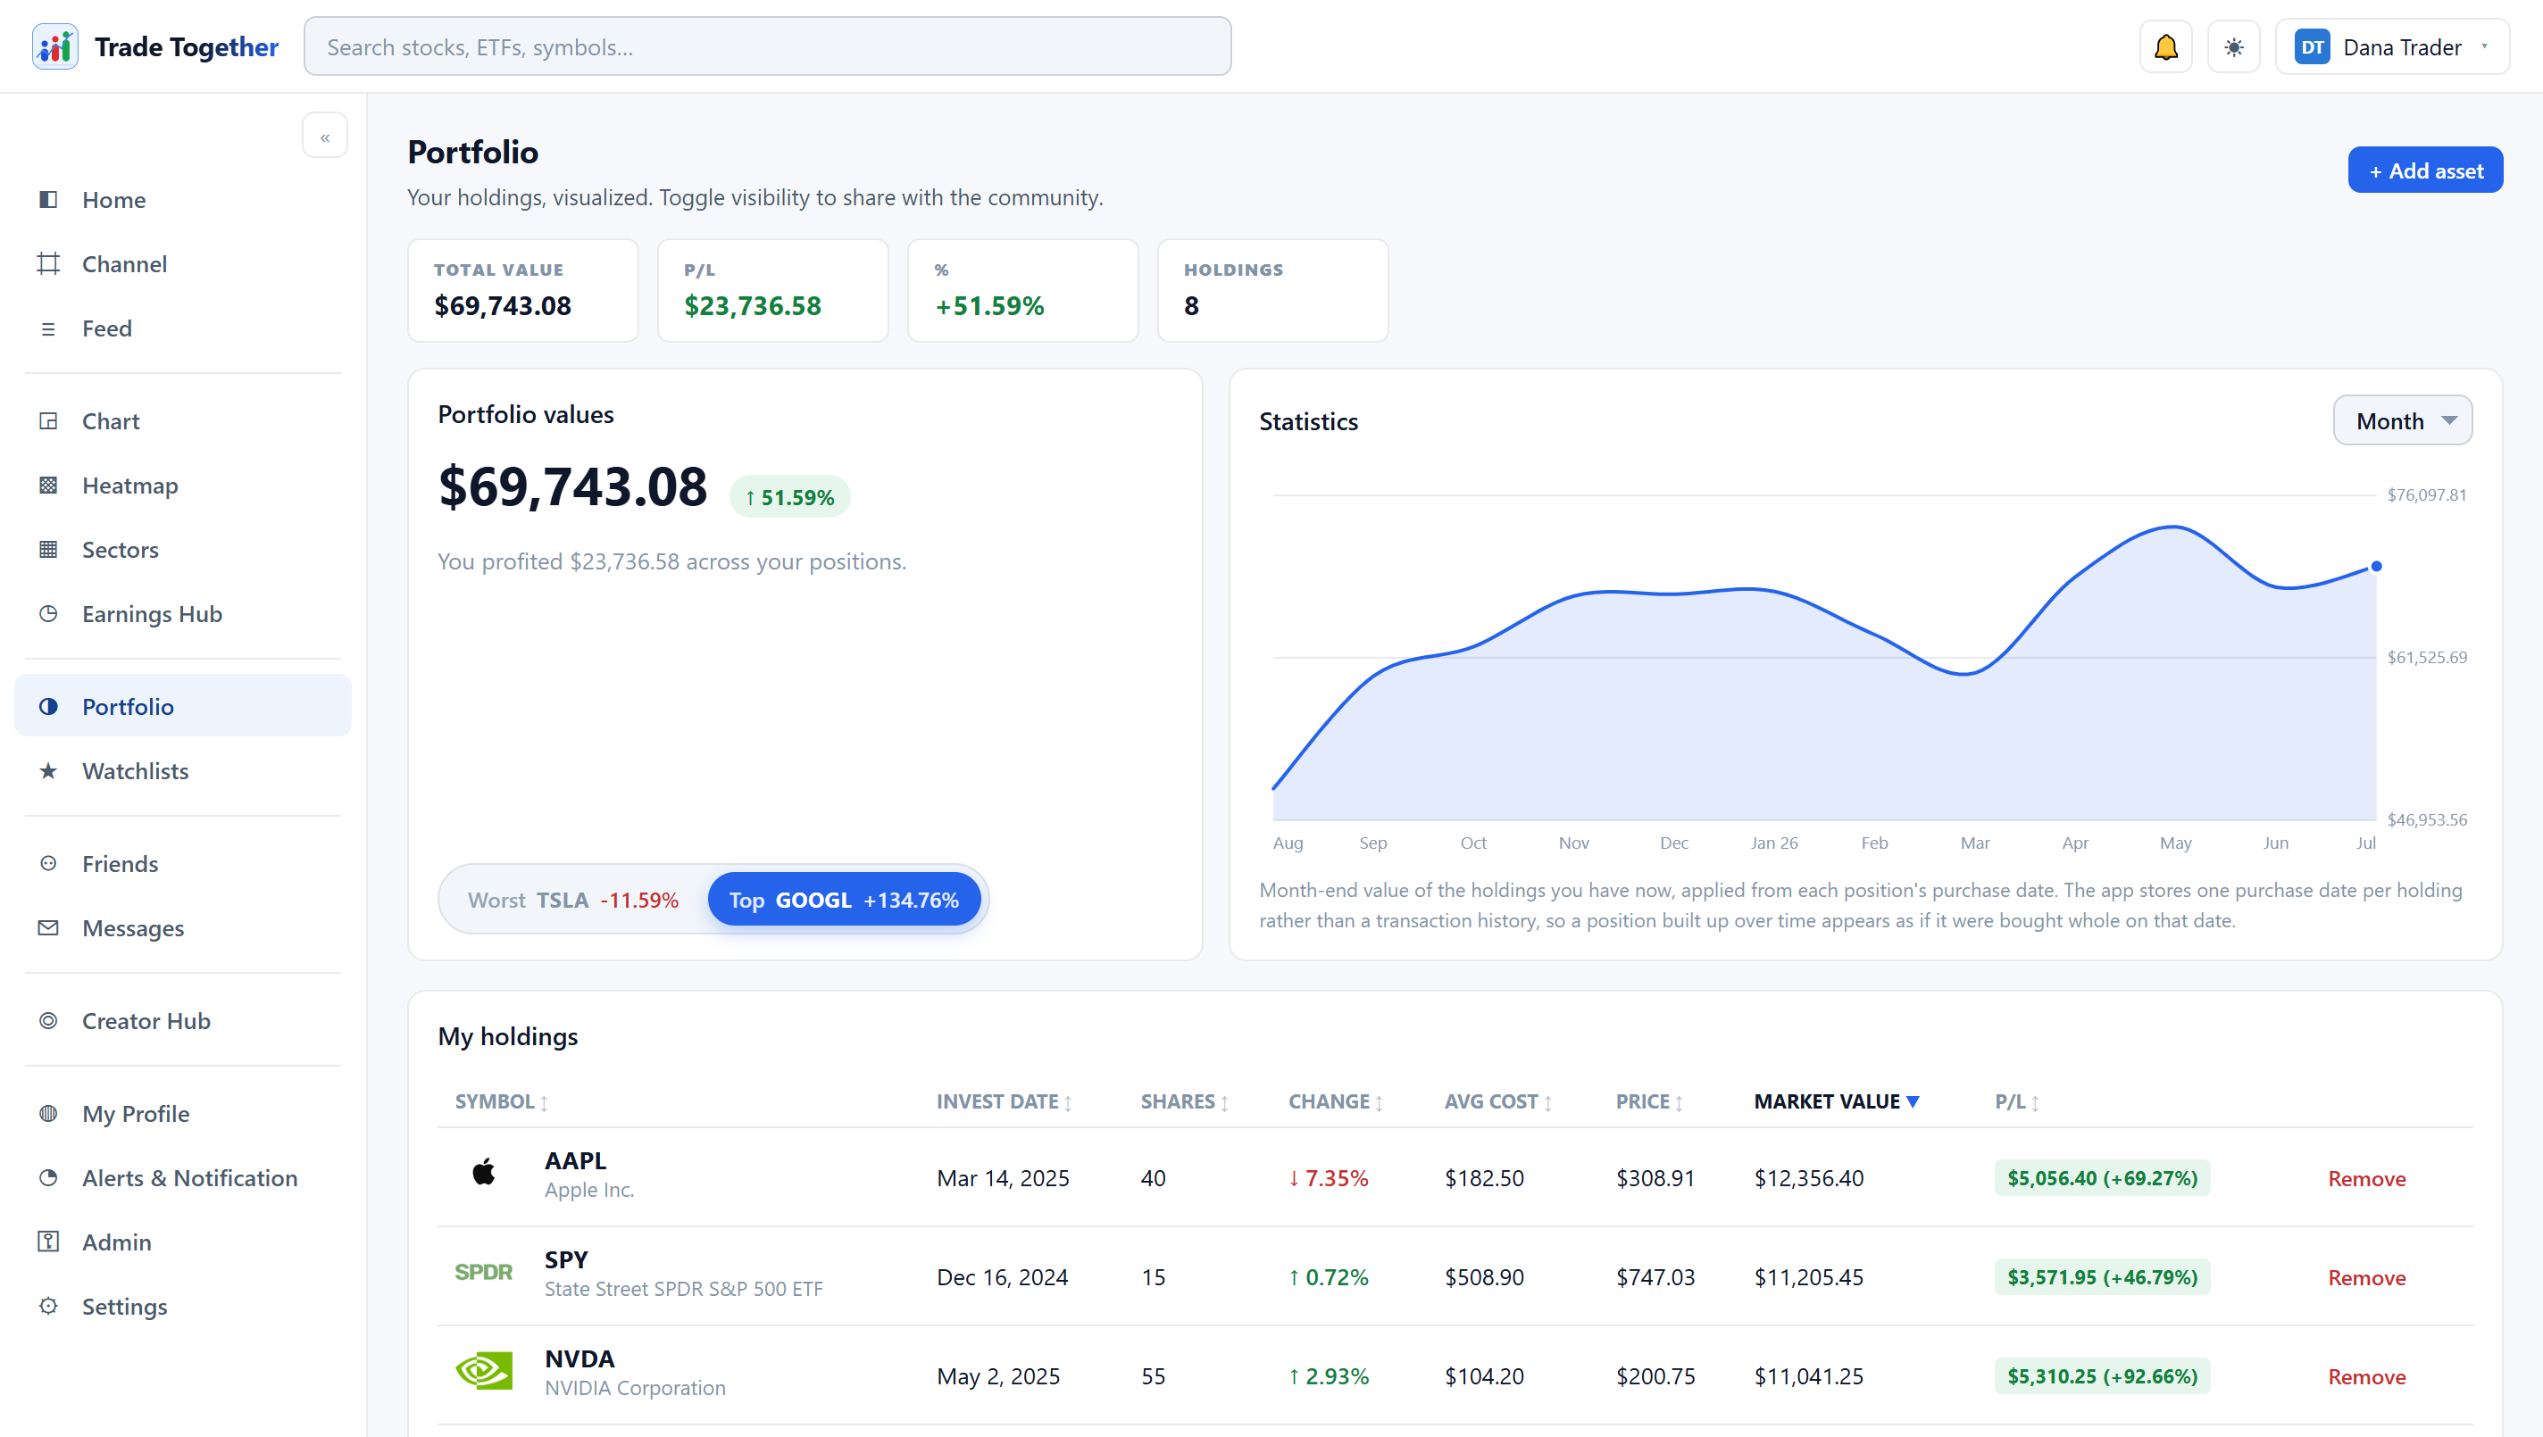Toggle the light/dark theme sun icon
This screenshot has height=1437, width=2543.
[x=2233, y=46]
